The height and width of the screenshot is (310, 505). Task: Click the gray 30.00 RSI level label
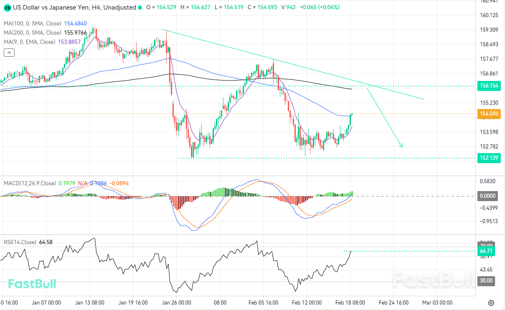point(486,281)
